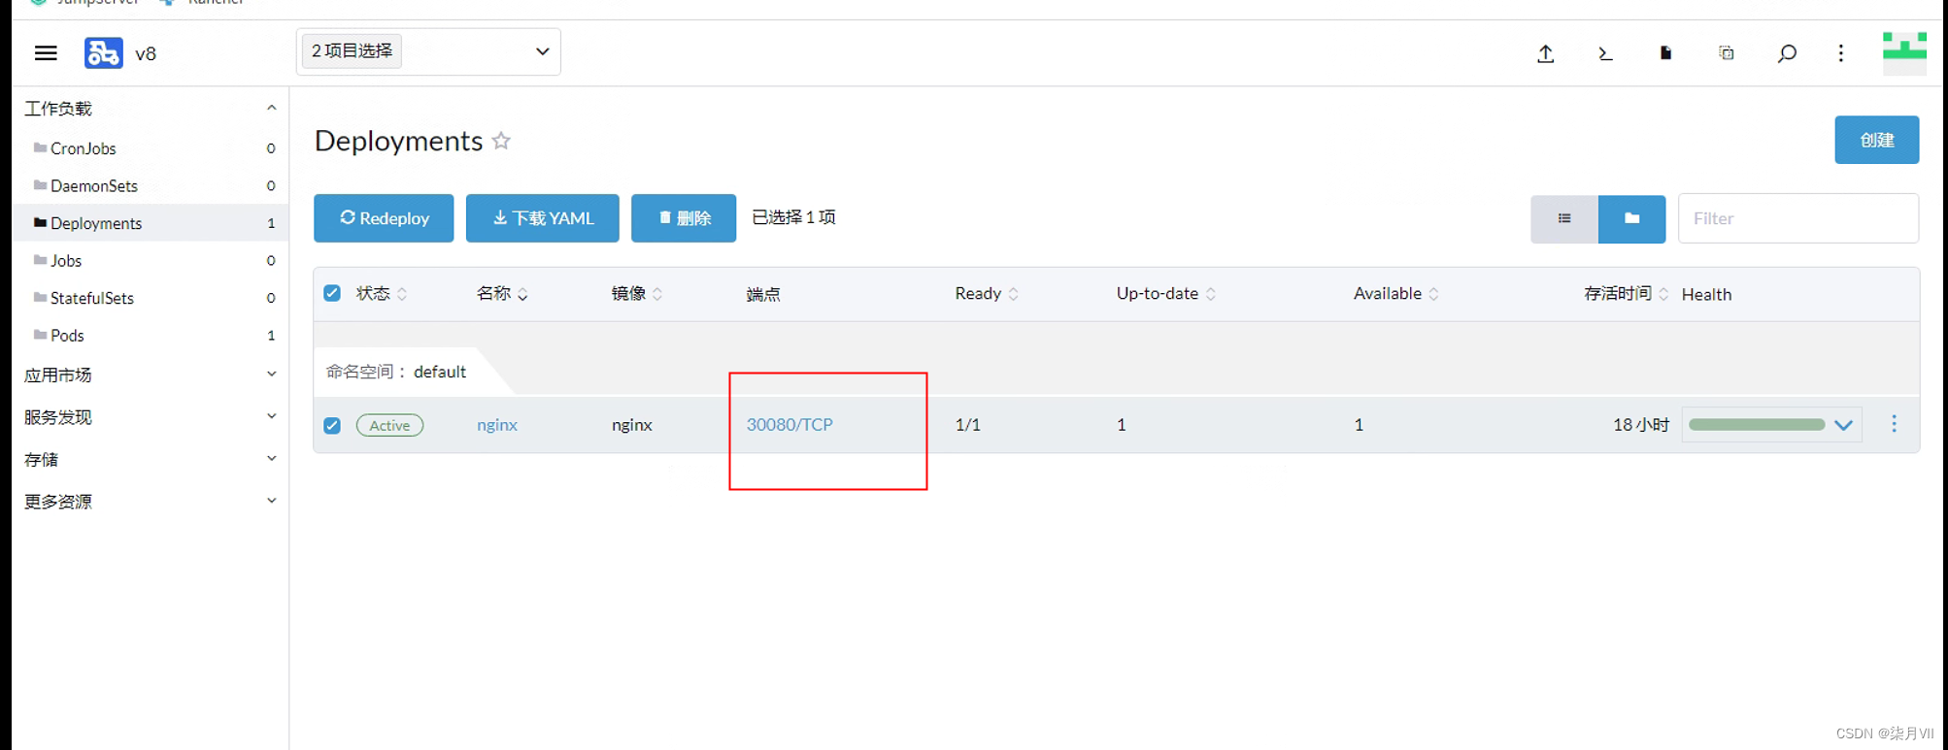Open StatefulSets in sidebar
The image size is (1948, 750).
[x=151, y=297]
